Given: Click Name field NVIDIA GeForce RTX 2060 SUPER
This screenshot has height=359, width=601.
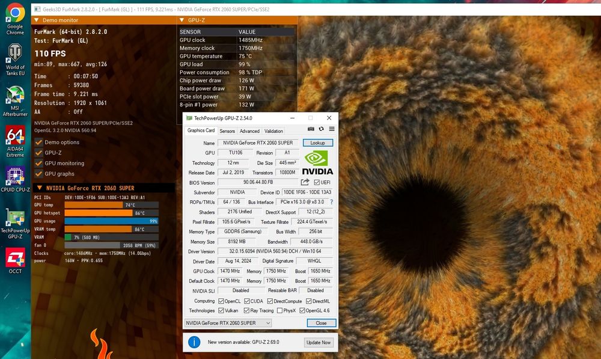Looking at the screenshot, I should pos(258,143).
